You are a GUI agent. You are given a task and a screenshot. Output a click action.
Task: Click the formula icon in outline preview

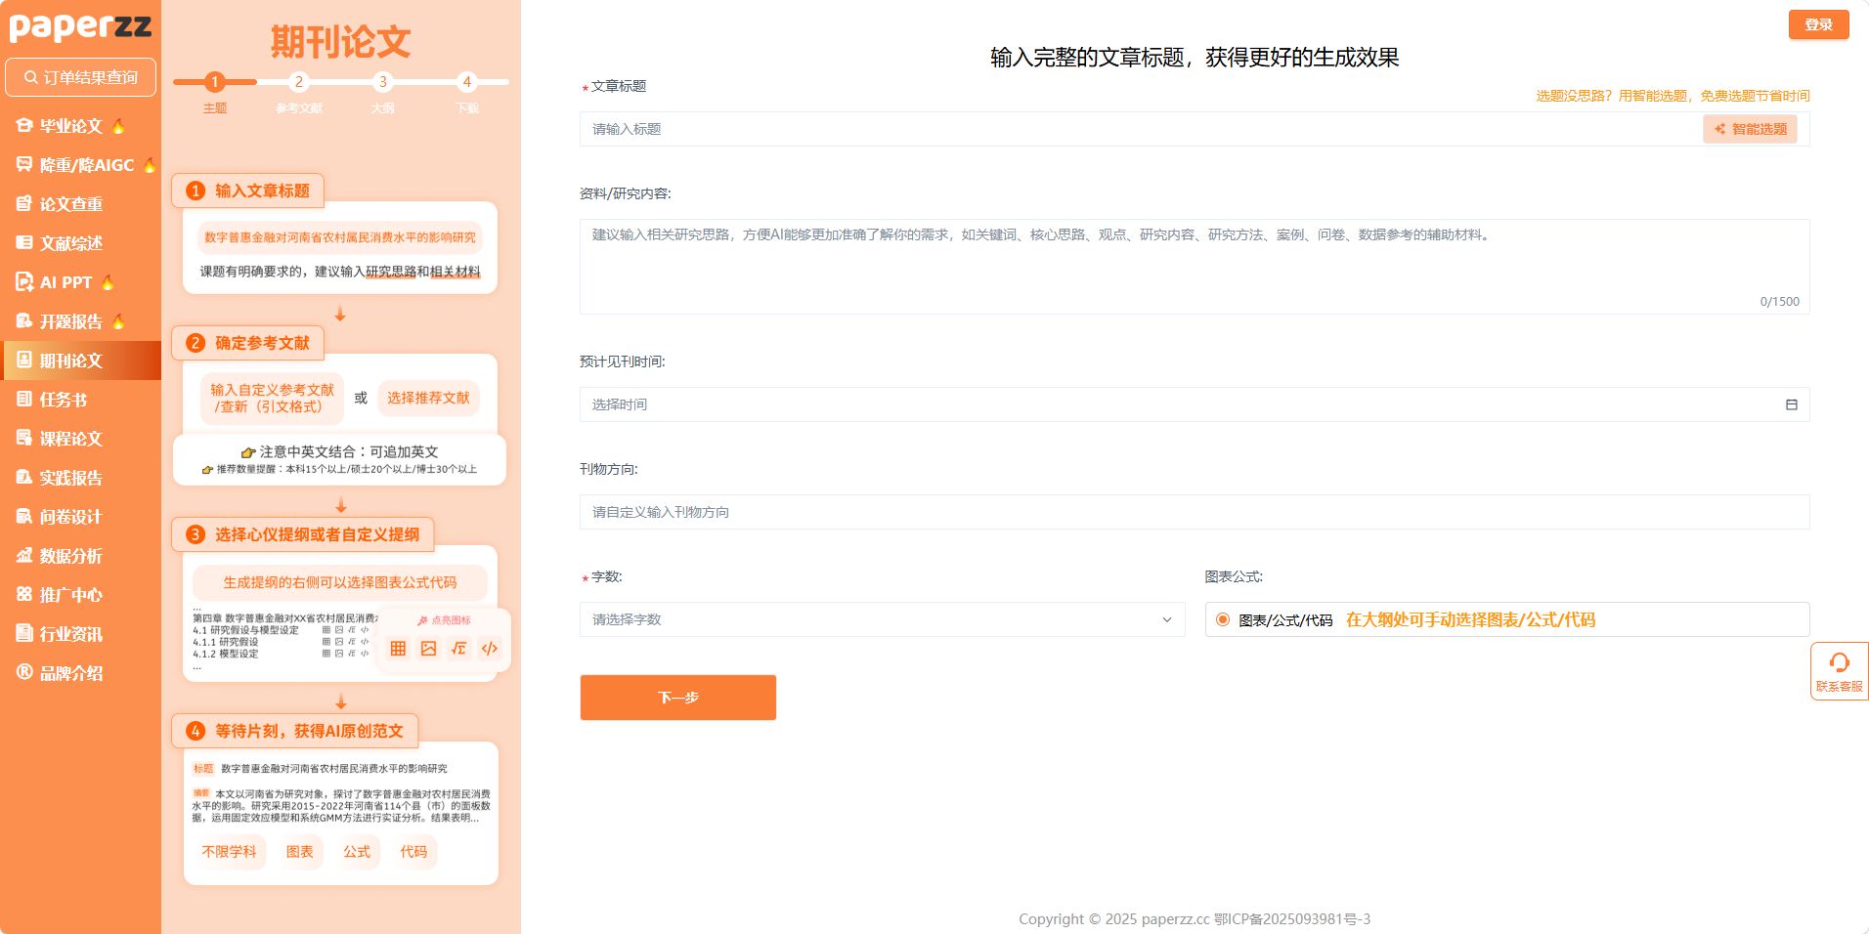point(459,649)
